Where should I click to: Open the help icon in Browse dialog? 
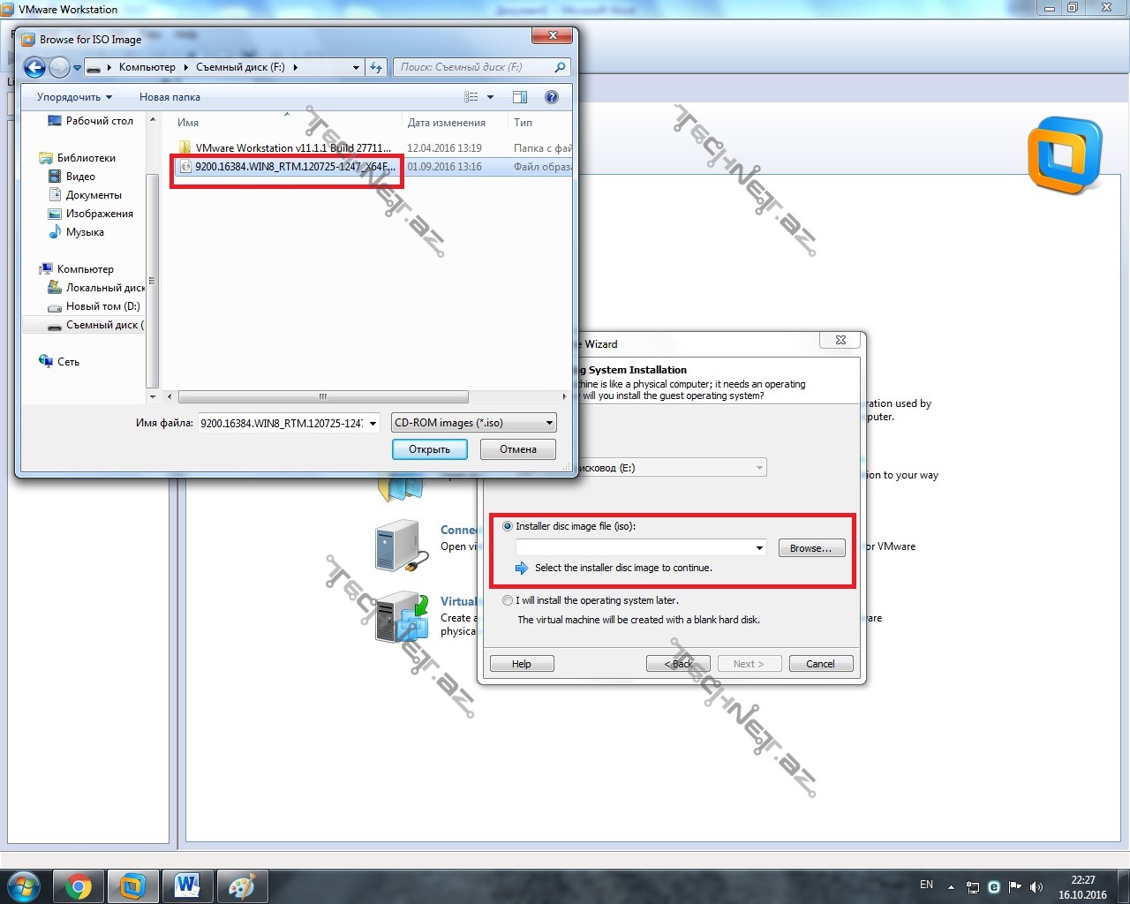click(x=552, y=97)
